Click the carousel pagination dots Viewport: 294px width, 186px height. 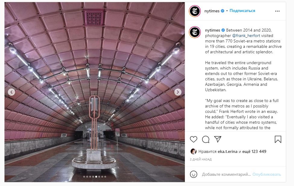(95, 177)
